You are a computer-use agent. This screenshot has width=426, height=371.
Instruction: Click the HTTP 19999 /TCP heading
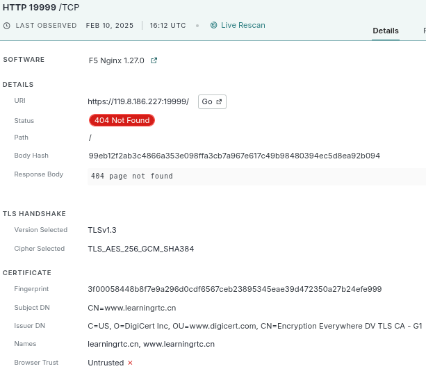(41, 7)
